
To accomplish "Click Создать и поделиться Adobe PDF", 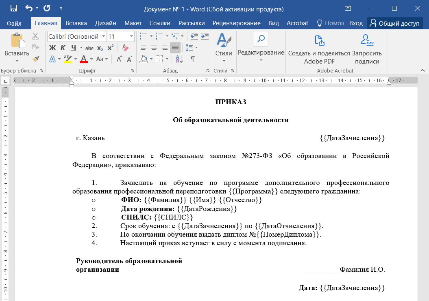I will coord(319,49).
